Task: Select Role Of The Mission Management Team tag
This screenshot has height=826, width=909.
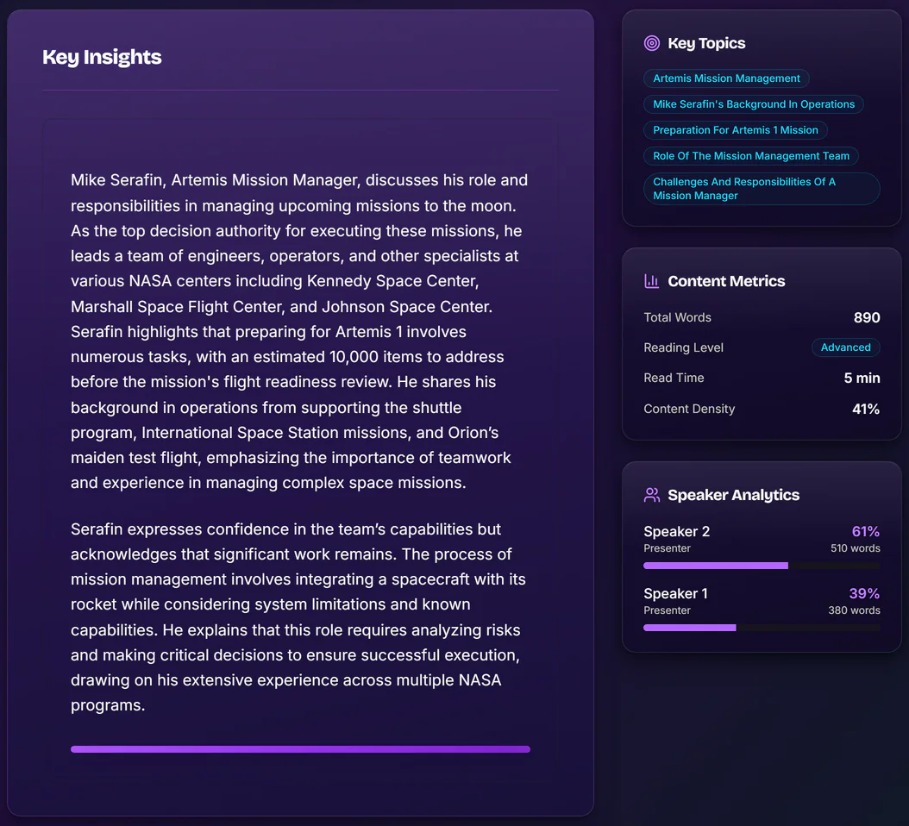Action: 750,156
